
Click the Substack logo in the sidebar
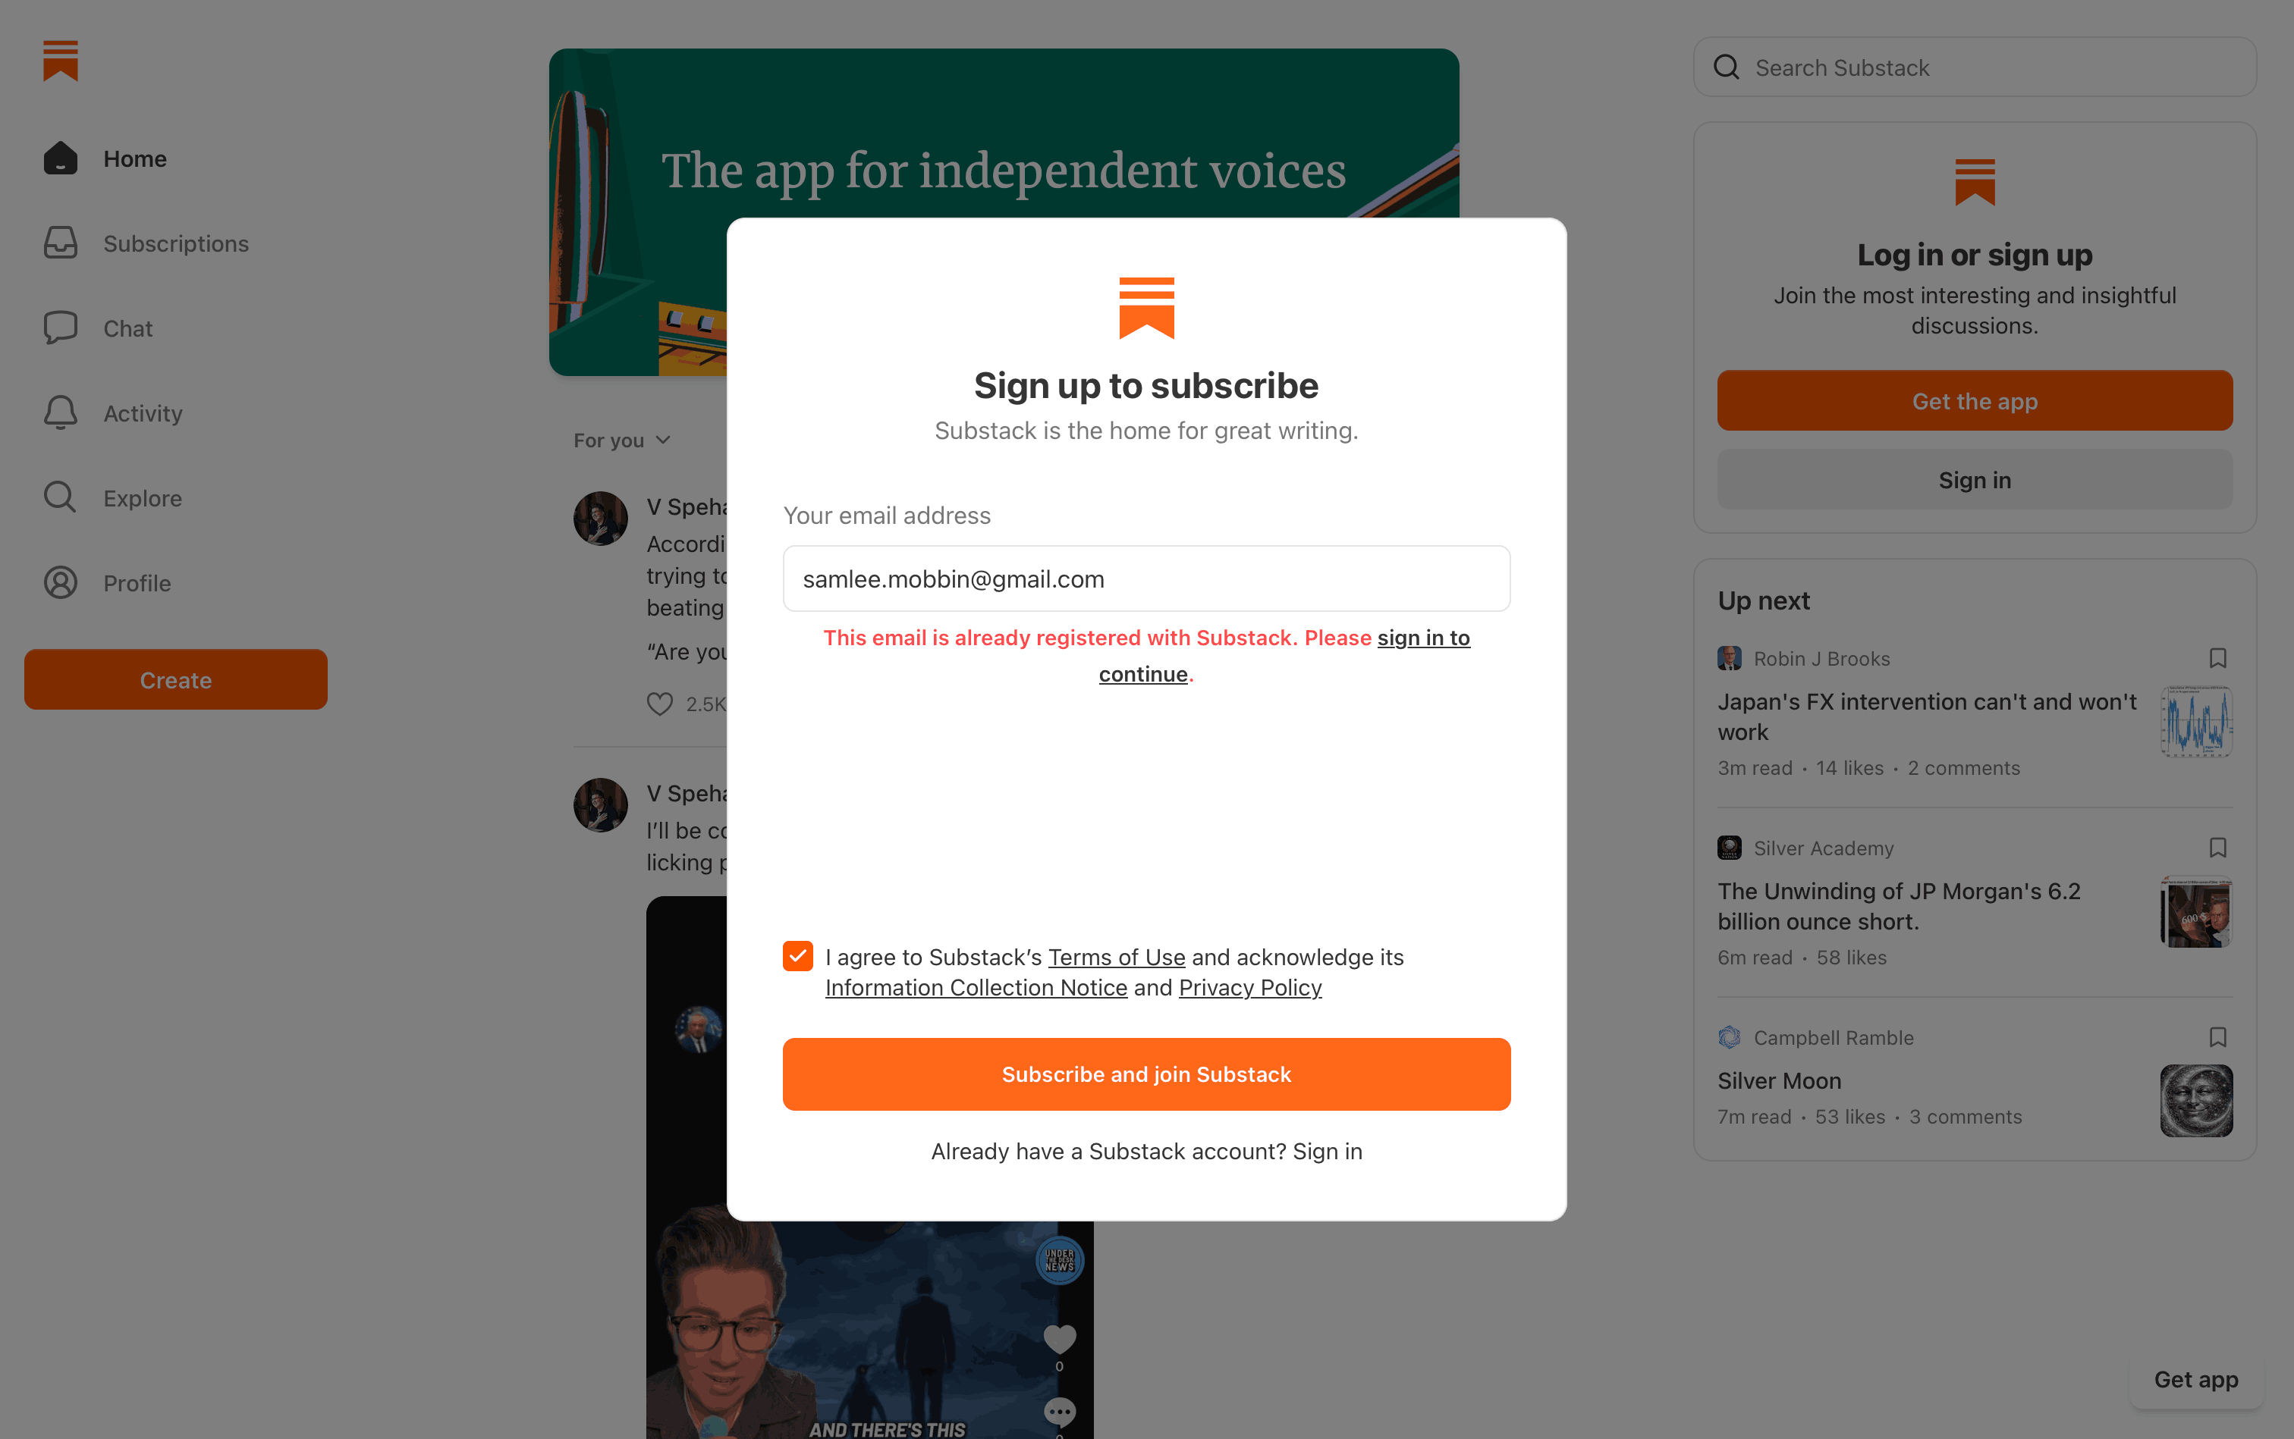pyautogui.click(x=60, y=61)
